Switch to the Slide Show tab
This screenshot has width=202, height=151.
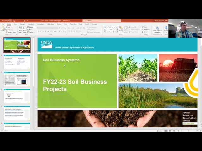point(51,24)
